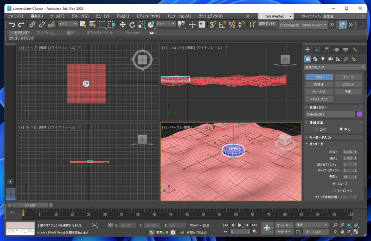
Task: Open the Utilities wrench panel tab
Action: 355,50
